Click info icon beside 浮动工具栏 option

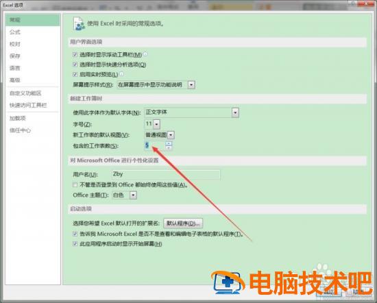coord(145,54)
